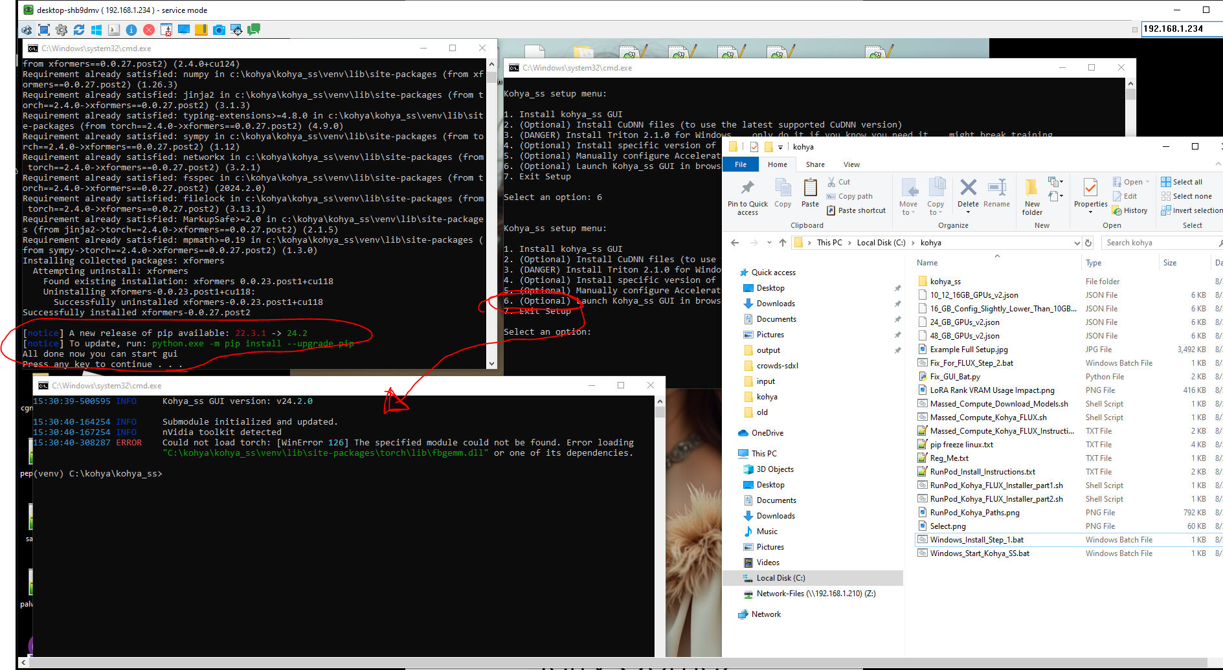Click the Name column header
The image size is (1223, 670).
point(927,263)
